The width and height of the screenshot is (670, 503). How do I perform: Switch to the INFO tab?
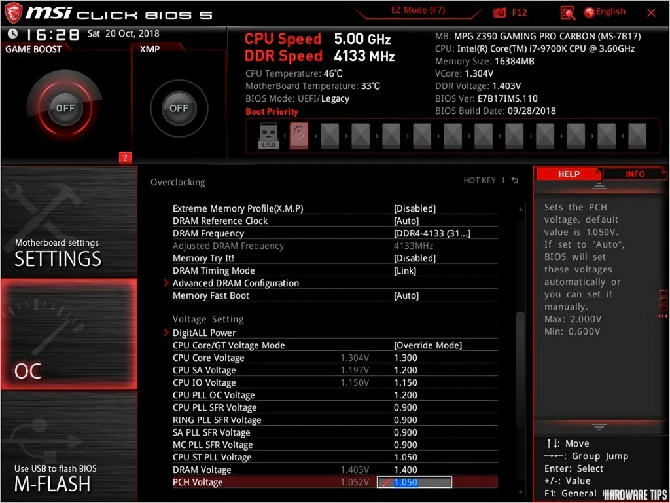(635, 174)
